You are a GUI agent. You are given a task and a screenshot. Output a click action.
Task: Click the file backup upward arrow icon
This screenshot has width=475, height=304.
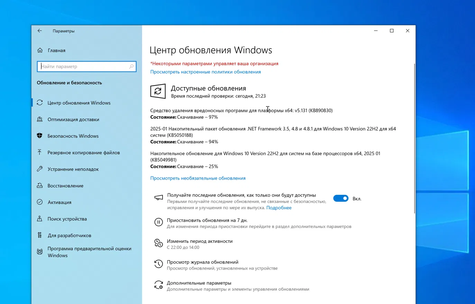click(40, 152)
